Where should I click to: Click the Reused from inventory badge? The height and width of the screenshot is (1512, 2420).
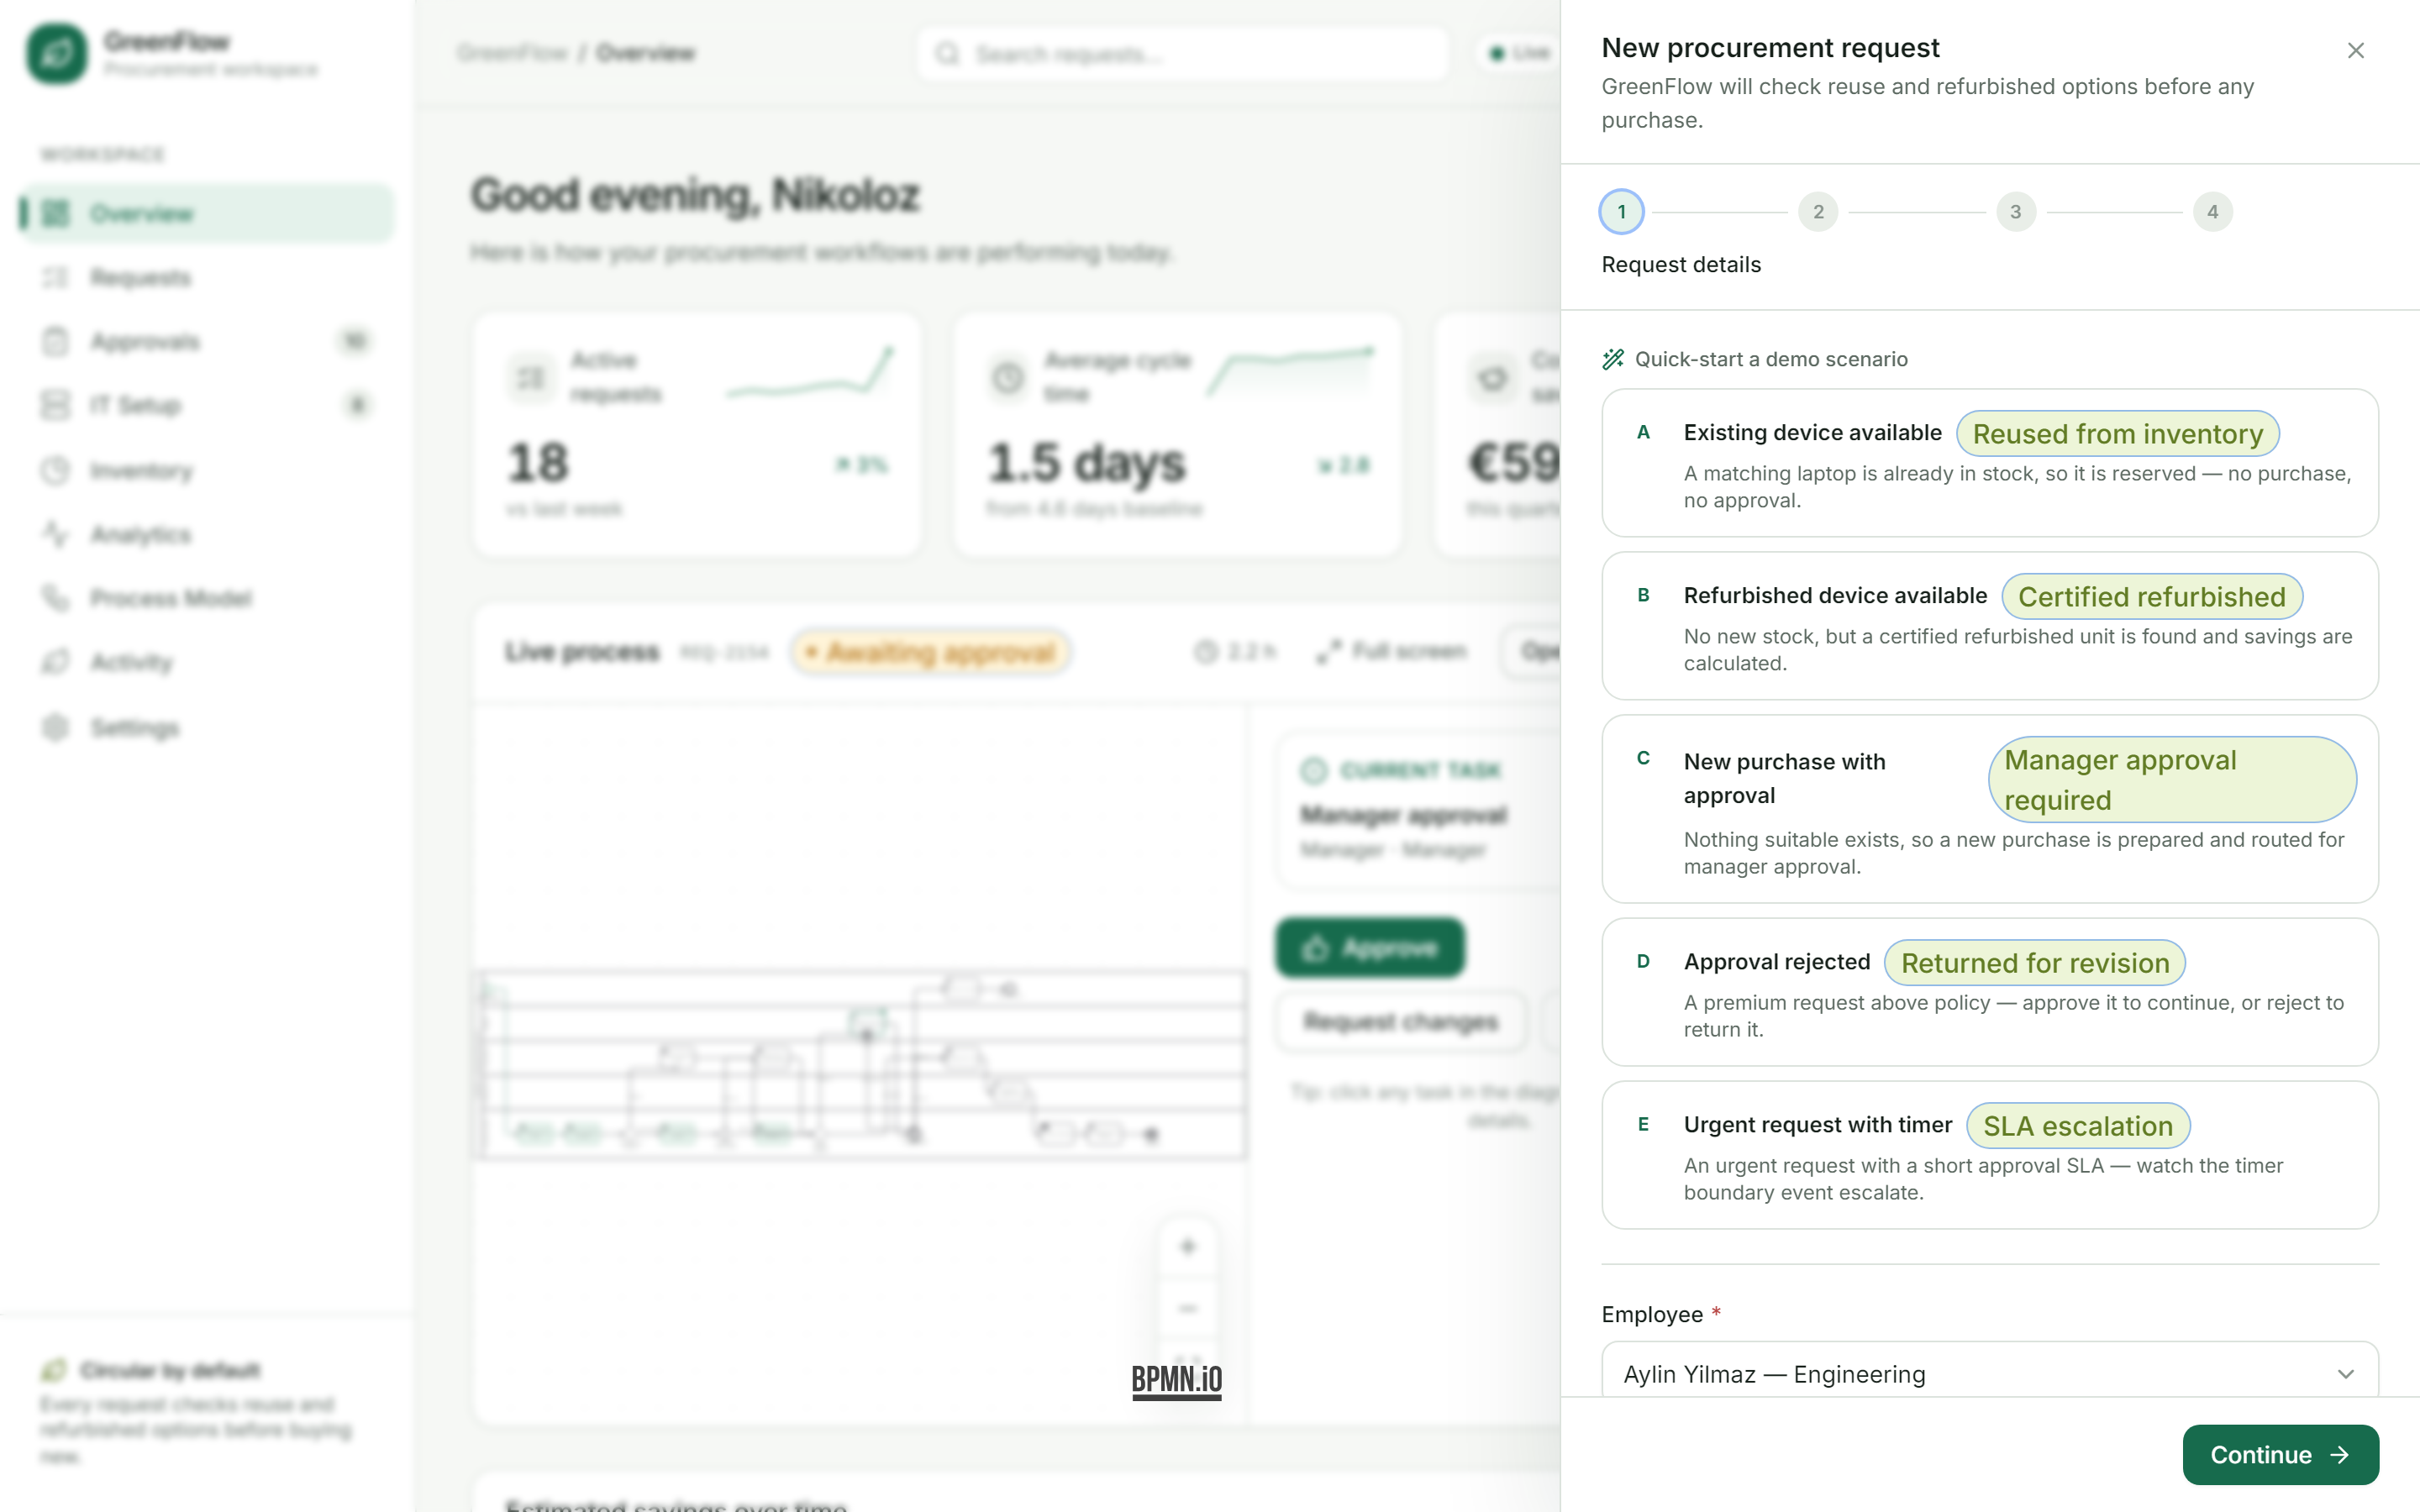pyautogui.click(x=2117, y=434)
